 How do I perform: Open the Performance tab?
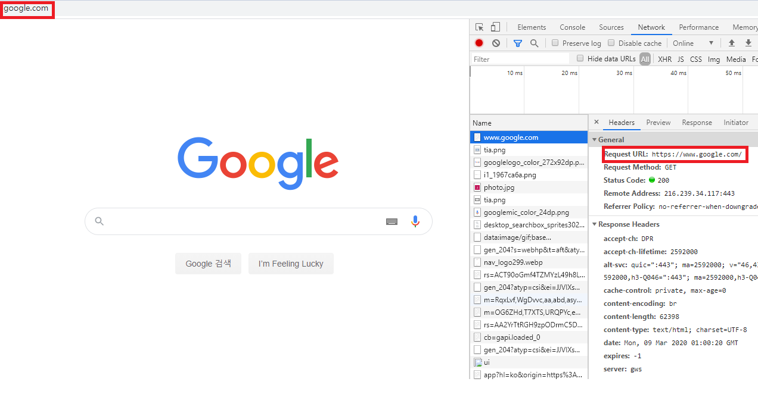699,27
